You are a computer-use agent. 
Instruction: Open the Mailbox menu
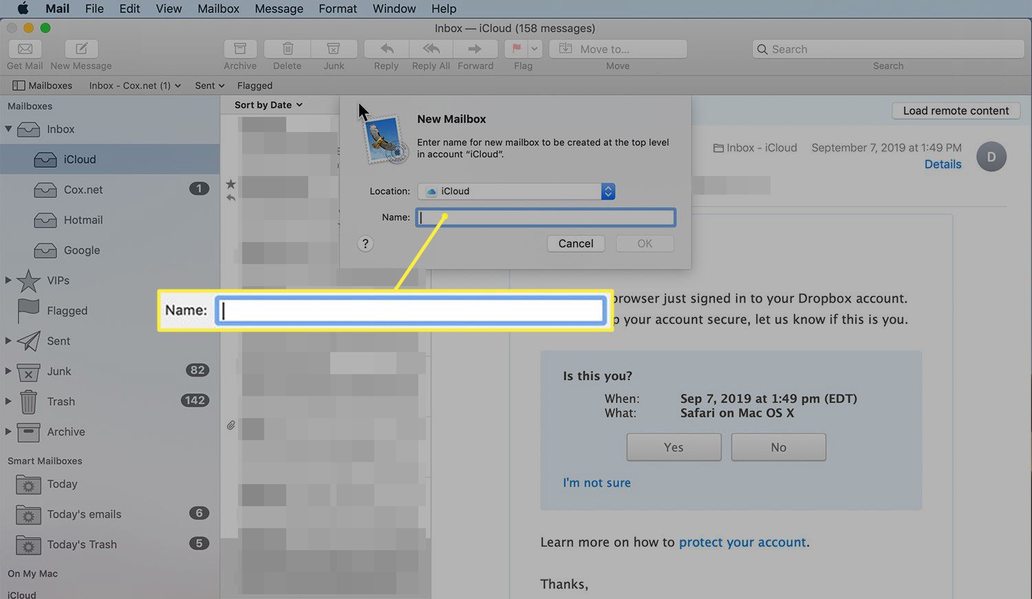point(218,8)
